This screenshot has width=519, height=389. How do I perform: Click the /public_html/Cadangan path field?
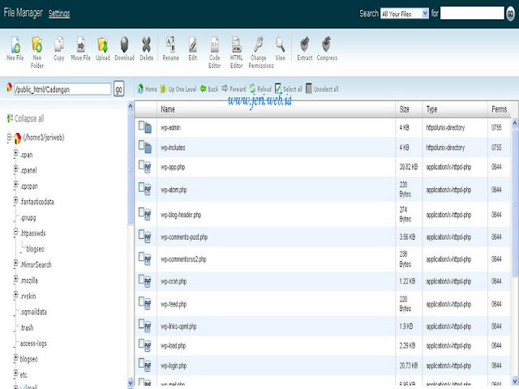pyautogui.click(x=62, y=89)
